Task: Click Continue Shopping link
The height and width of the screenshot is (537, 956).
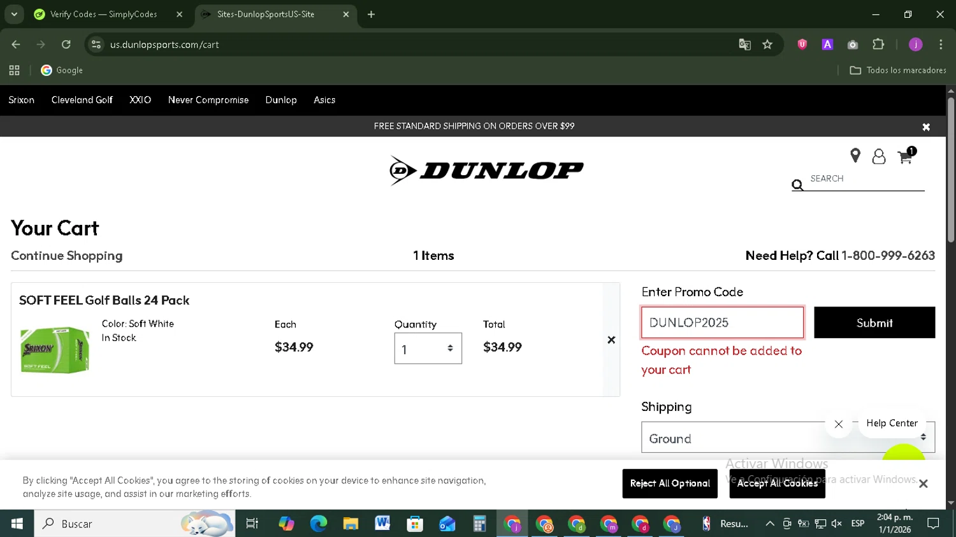Action: [x=67, y=255]
